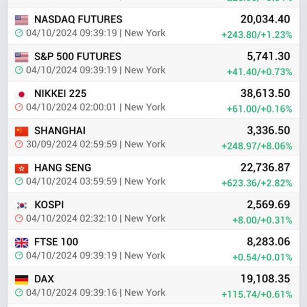
Task: Select the NIKKEI 225 change +61.00/+0.16%
Action: click(259, 109)
